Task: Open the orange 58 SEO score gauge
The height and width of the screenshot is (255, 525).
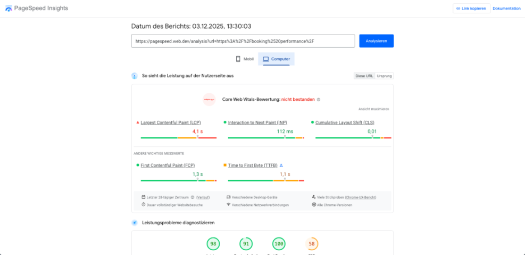Action: tap(312, 244)
